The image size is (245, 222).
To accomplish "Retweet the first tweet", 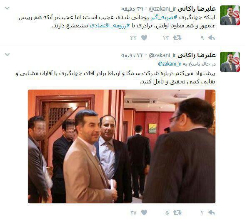I will [x=177, y=38].
